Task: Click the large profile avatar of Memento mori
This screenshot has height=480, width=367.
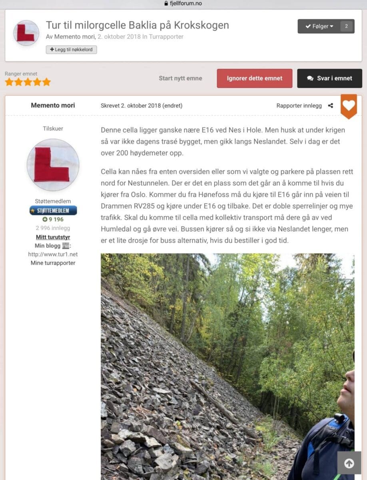Action: (53, 165)
